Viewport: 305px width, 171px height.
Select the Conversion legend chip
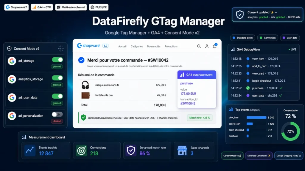[268, 38]
